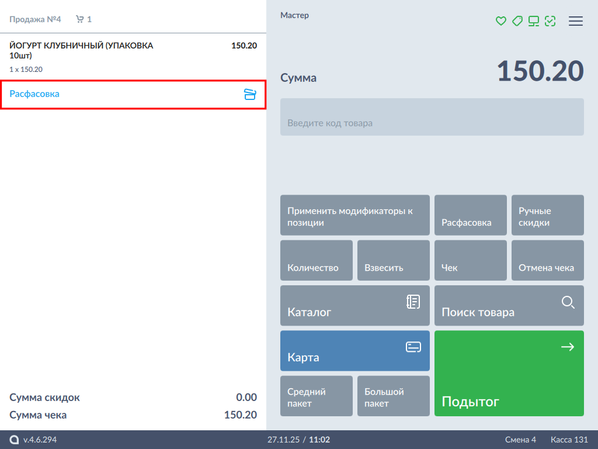This screenshot has height=449, width=598.
Task: Click the Количество button
Action: (316, 260)
